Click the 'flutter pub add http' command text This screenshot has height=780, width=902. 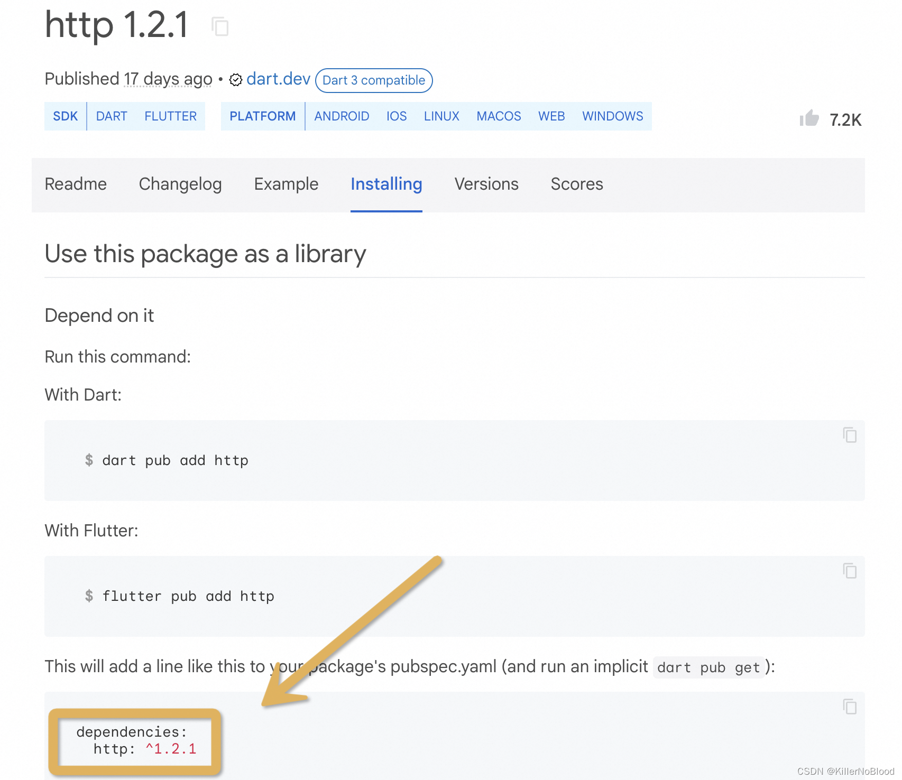(x=188, y=597)
